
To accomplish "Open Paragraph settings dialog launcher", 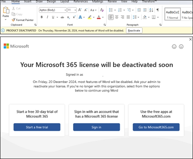I will click(160, 25).
